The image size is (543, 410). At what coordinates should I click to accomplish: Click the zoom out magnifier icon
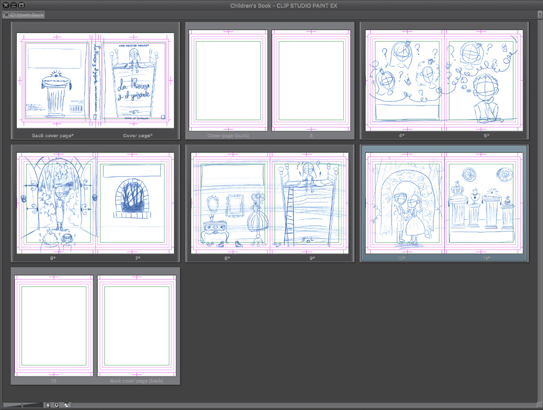48,405
